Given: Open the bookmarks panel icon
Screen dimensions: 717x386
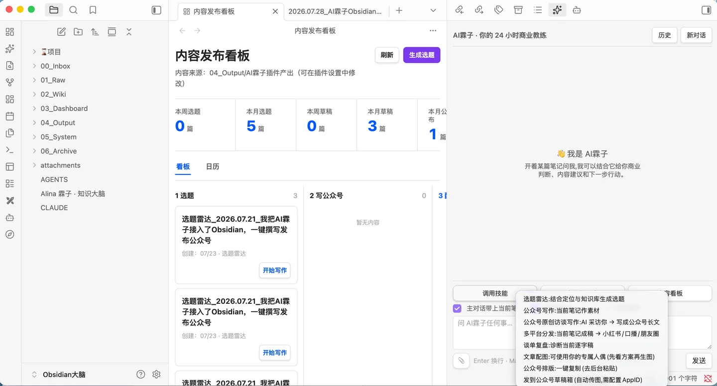Looking at the screenshot, I should (93, 10).
